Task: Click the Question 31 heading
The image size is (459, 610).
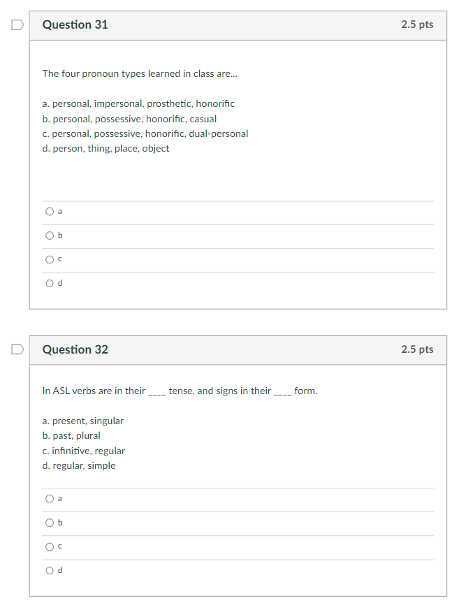Action: 75,25
